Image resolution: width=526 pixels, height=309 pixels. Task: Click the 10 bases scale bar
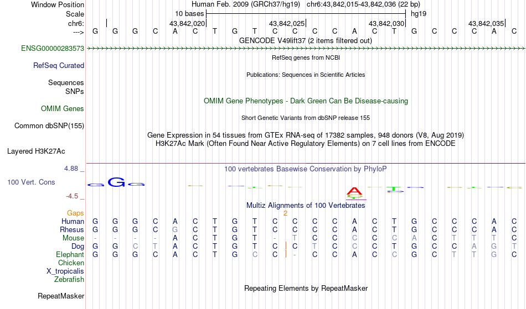coord(306,14)
